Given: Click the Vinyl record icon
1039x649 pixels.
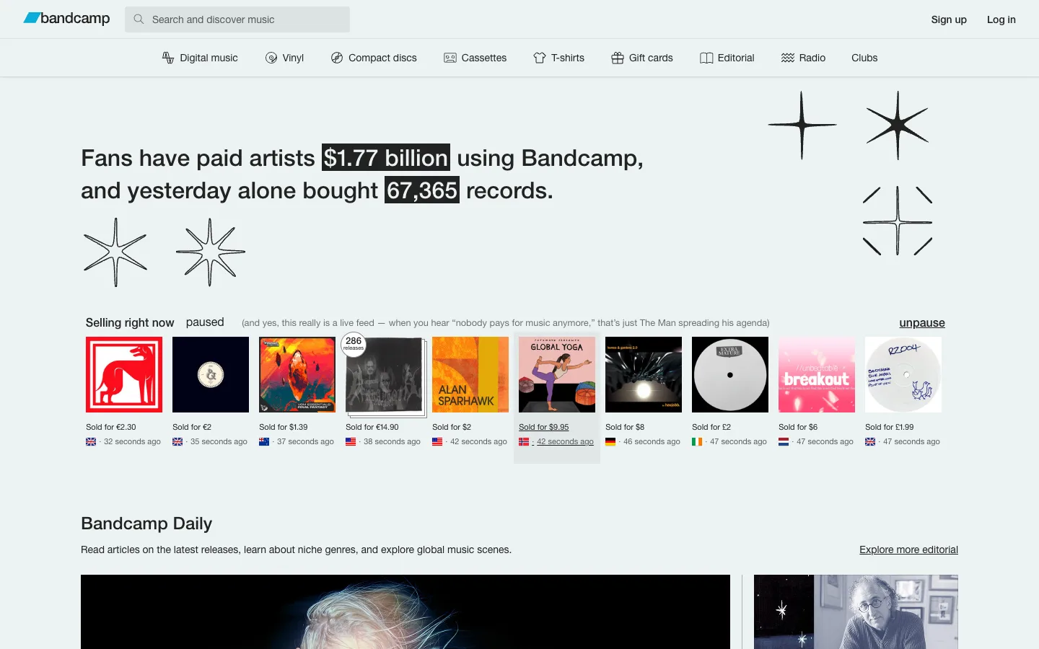Looking at the screenshot, I should 271,58.
